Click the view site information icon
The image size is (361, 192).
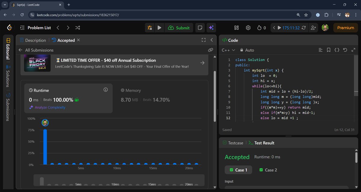(32, 15)
